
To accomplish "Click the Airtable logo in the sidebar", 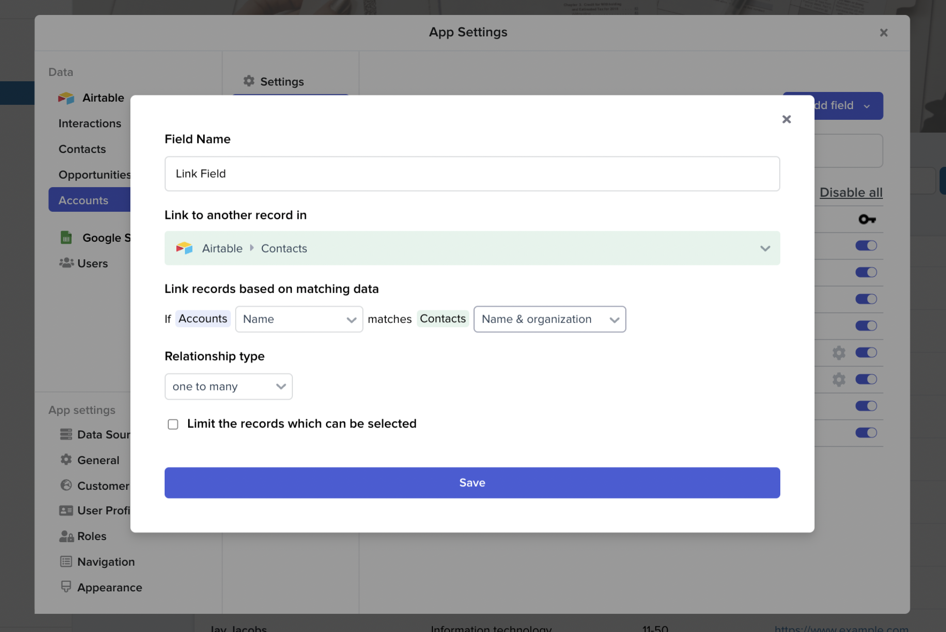I will click(x=66, y=98).
